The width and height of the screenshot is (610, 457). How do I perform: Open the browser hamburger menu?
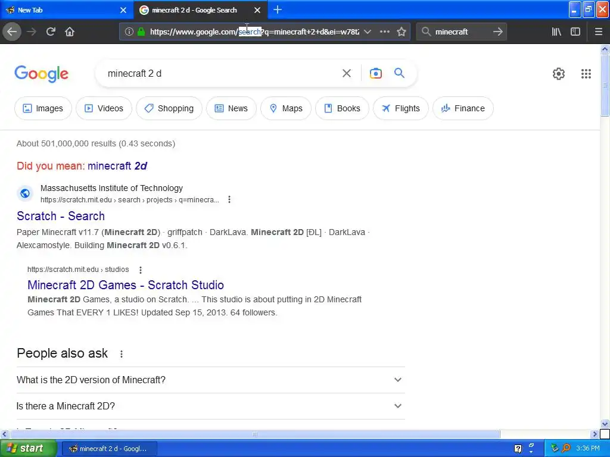(599, 32)
